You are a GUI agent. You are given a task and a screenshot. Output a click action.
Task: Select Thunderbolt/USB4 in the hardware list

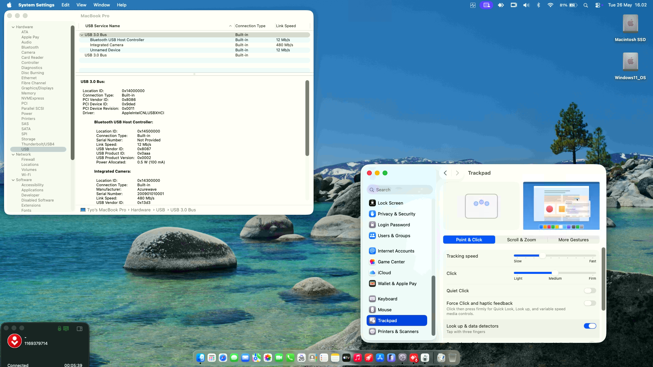click(x=38, y=144)
